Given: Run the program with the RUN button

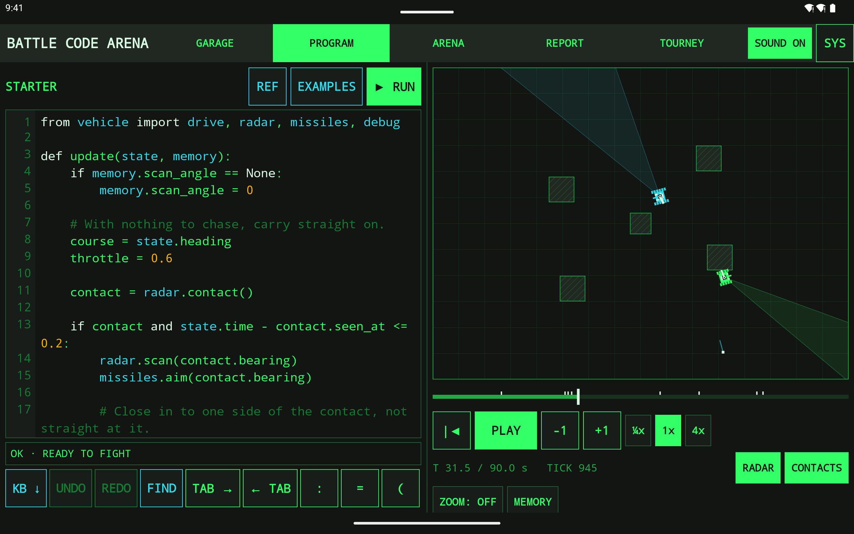Looking at the screenshot, I should pyautogui.click(x=394, y=86).
